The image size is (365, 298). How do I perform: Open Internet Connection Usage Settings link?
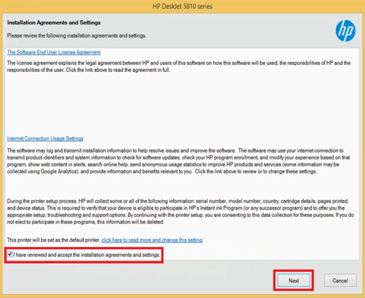pyautogui.click(x=45, y=138)
